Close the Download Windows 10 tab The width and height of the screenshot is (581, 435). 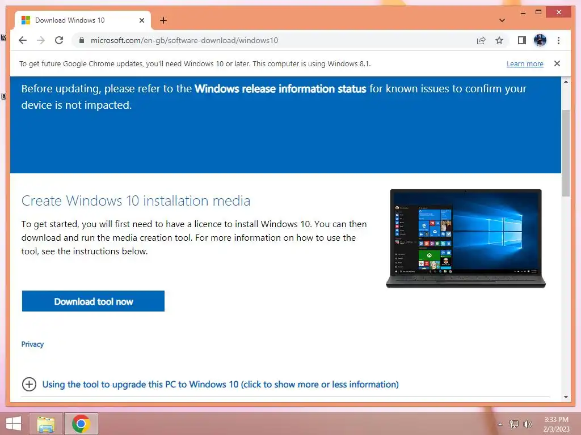[141, 20]
